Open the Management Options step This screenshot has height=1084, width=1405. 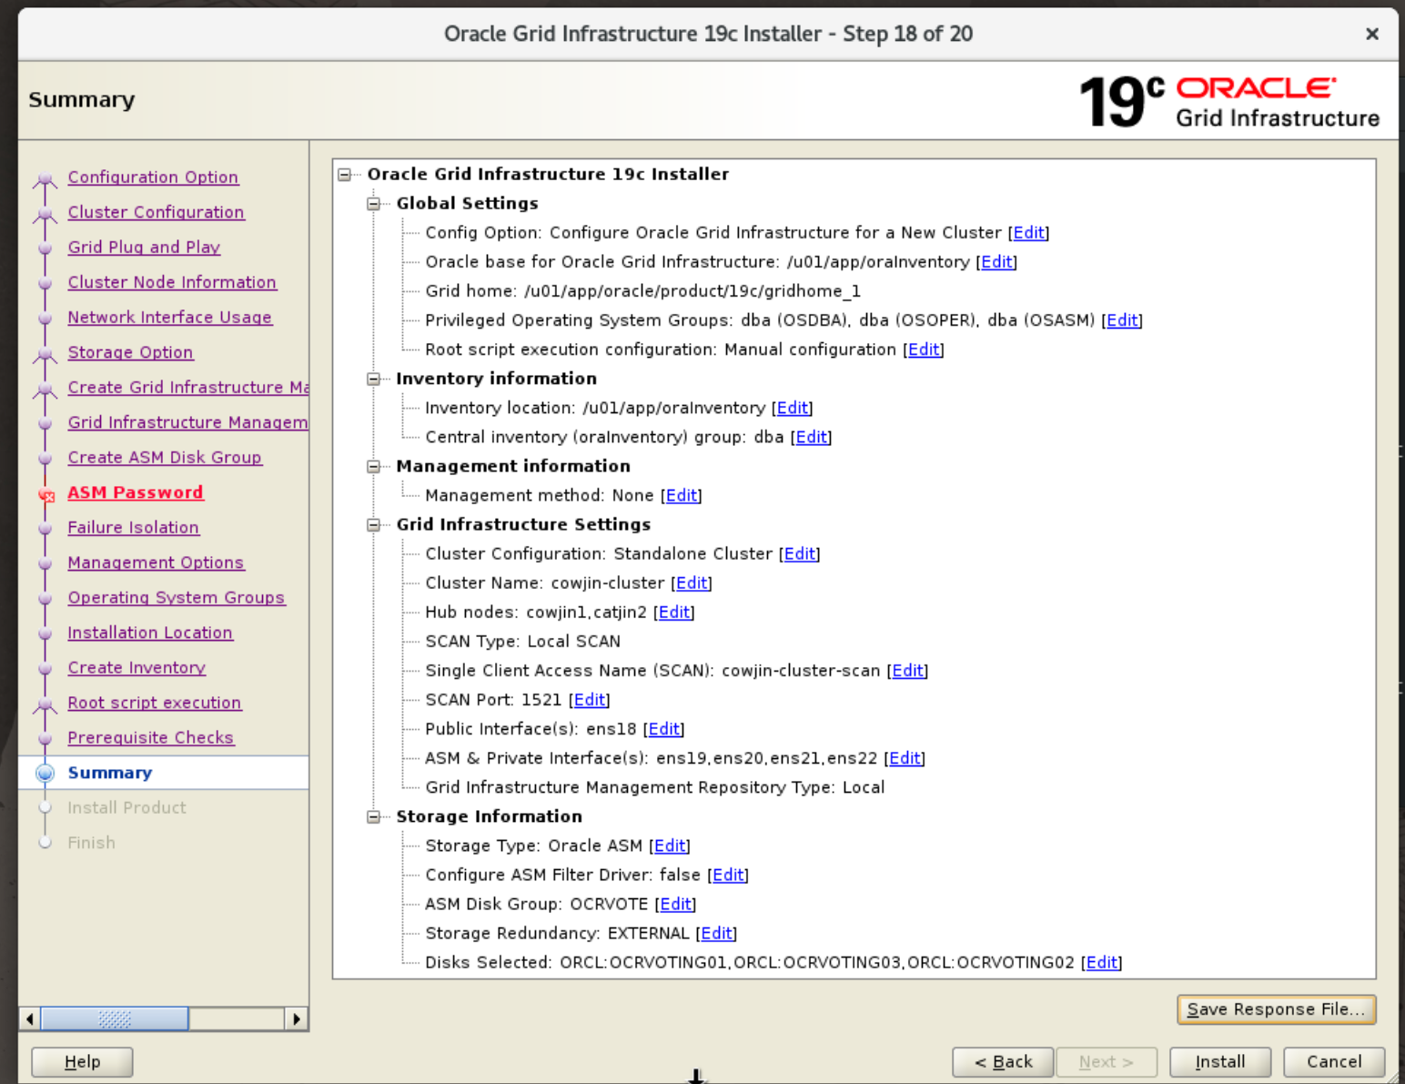pyautogui.click(x=156, y=562)
